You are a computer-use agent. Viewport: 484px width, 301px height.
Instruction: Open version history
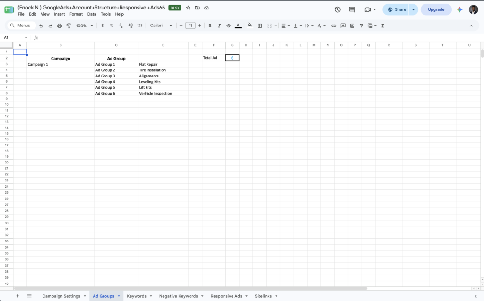tap(337, 9)
